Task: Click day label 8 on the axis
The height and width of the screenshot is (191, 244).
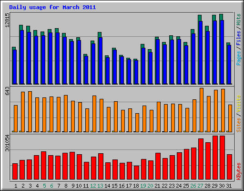Action: (x=66, y=186)
